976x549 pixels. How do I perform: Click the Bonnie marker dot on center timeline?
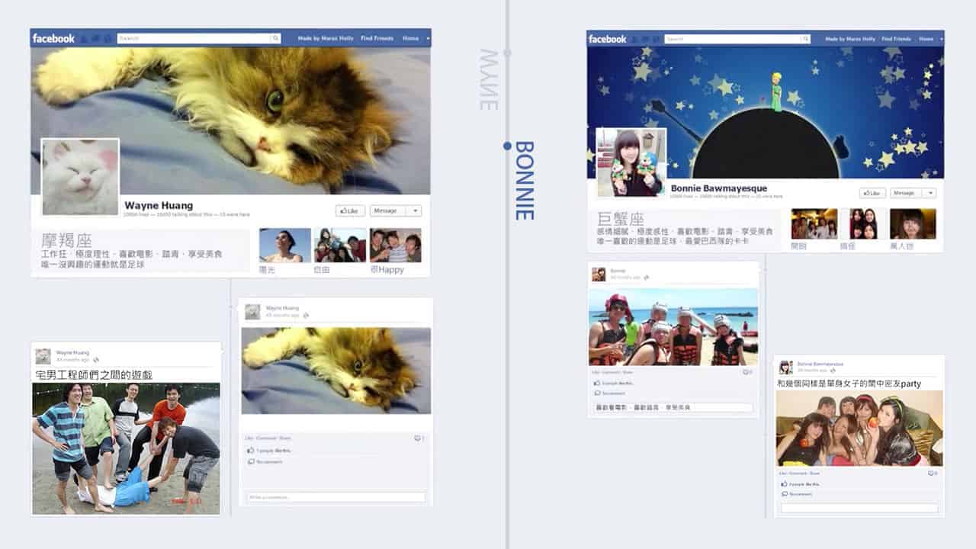pos(507,146)
